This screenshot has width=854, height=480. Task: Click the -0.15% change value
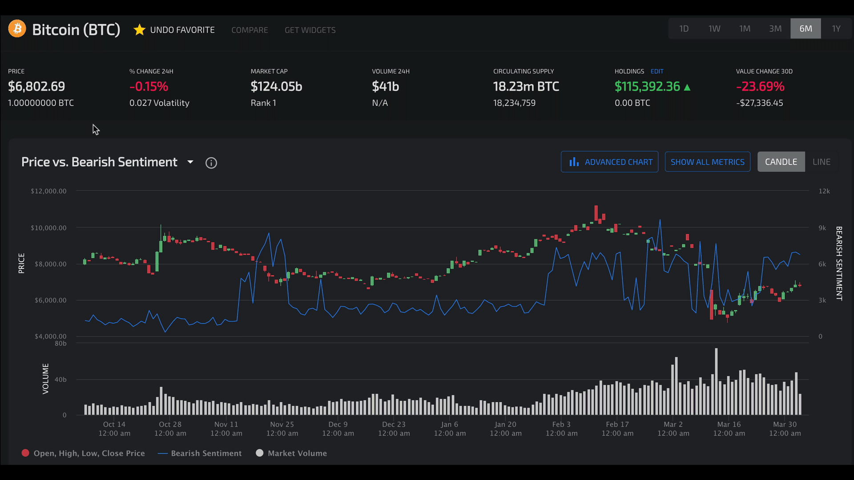pos(149,86)
